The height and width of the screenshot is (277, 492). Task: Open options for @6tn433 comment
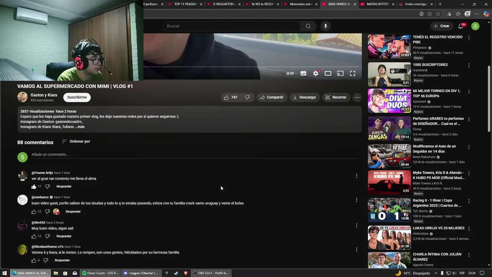(x=357, y=225)
